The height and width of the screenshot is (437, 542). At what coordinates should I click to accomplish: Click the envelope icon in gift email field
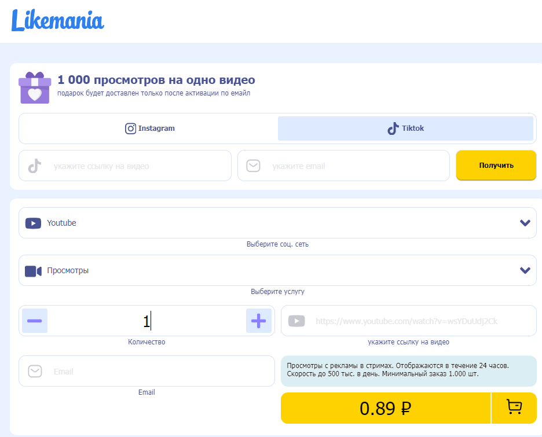tap(254, 166)
